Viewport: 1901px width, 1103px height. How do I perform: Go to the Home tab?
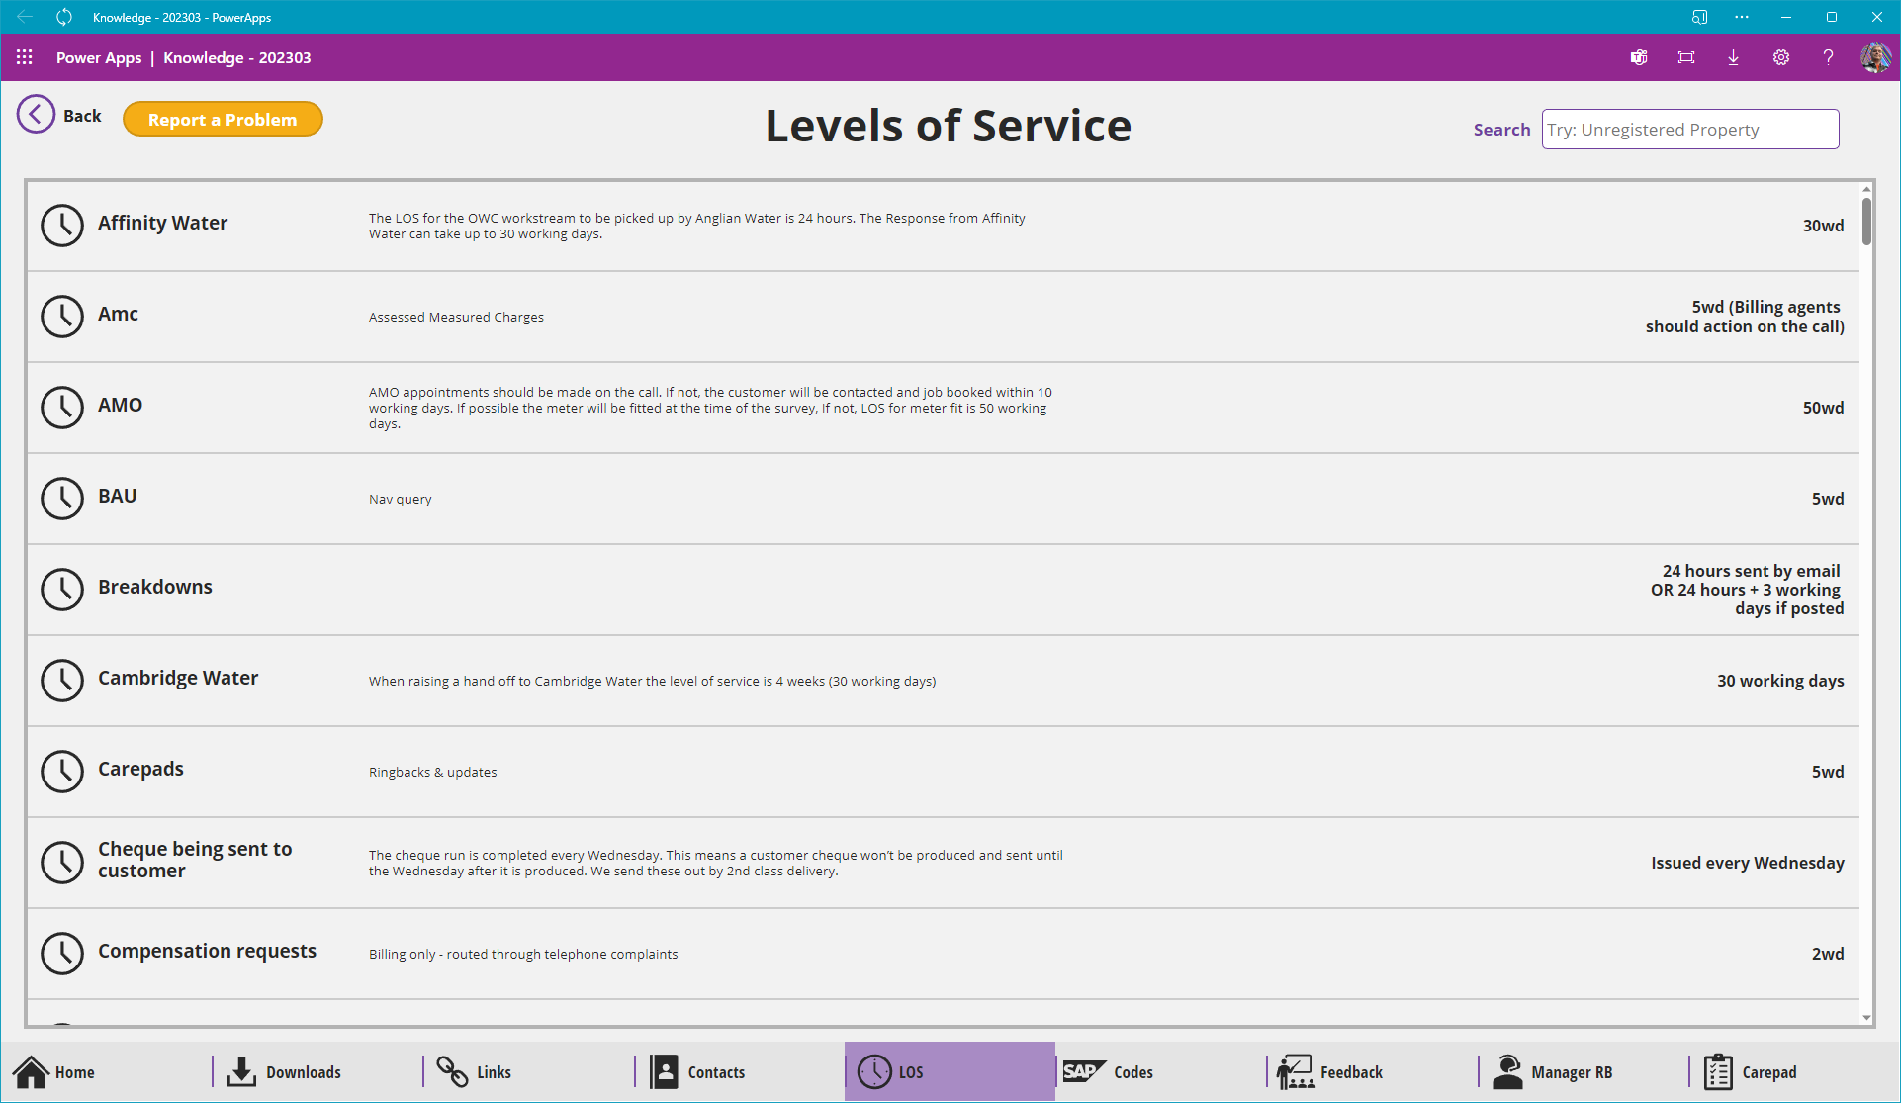(54, 1071)
